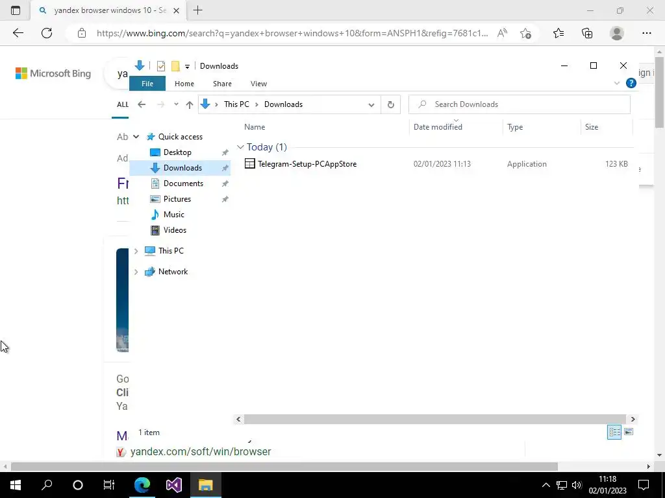
Task: Click left arrow of Explorer horizontal scrollbar
Action: (x=238, y=420)
